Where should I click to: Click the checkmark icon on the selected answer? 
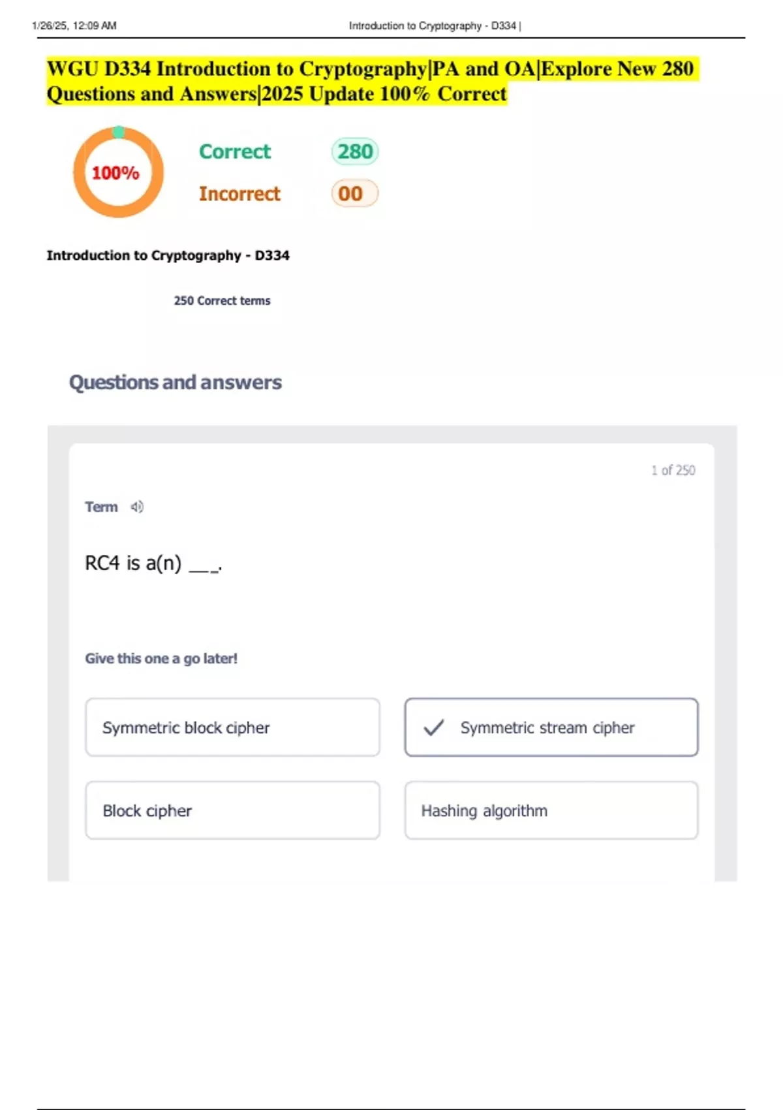pos(434,727)
